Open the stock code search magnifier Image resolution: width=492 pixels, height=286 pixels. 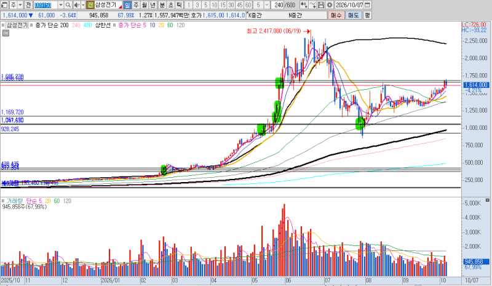tap(68, 5)
